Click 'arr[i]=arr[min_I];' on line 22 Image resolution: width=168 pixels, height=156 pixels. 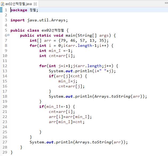(70, 117)
